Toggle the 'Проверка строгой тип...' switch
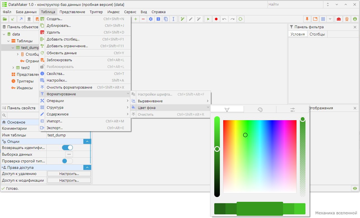The image size is (360, 218). (x=67, y=161)
